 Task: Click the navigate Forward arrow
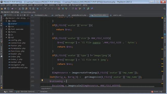41,9
